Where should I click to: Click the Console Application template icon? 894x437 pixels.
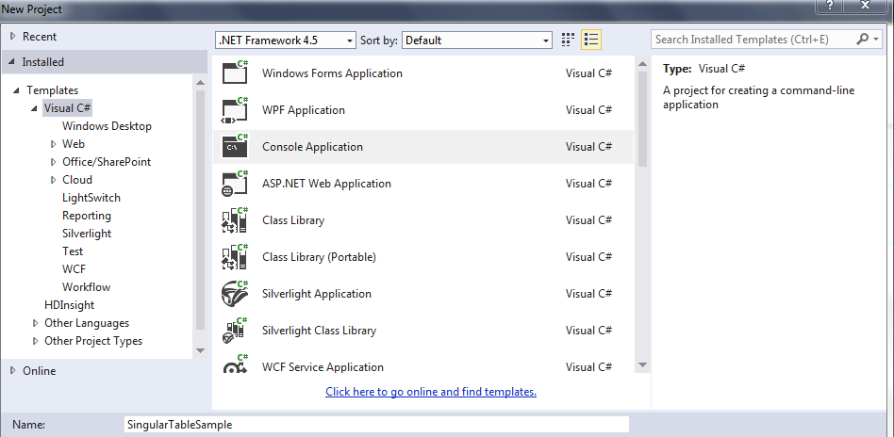[234, 148]
